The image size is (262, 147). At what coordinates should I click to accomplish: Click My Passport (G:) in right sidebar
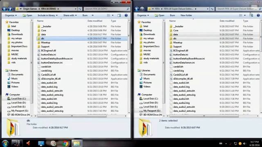pos(152,111)
